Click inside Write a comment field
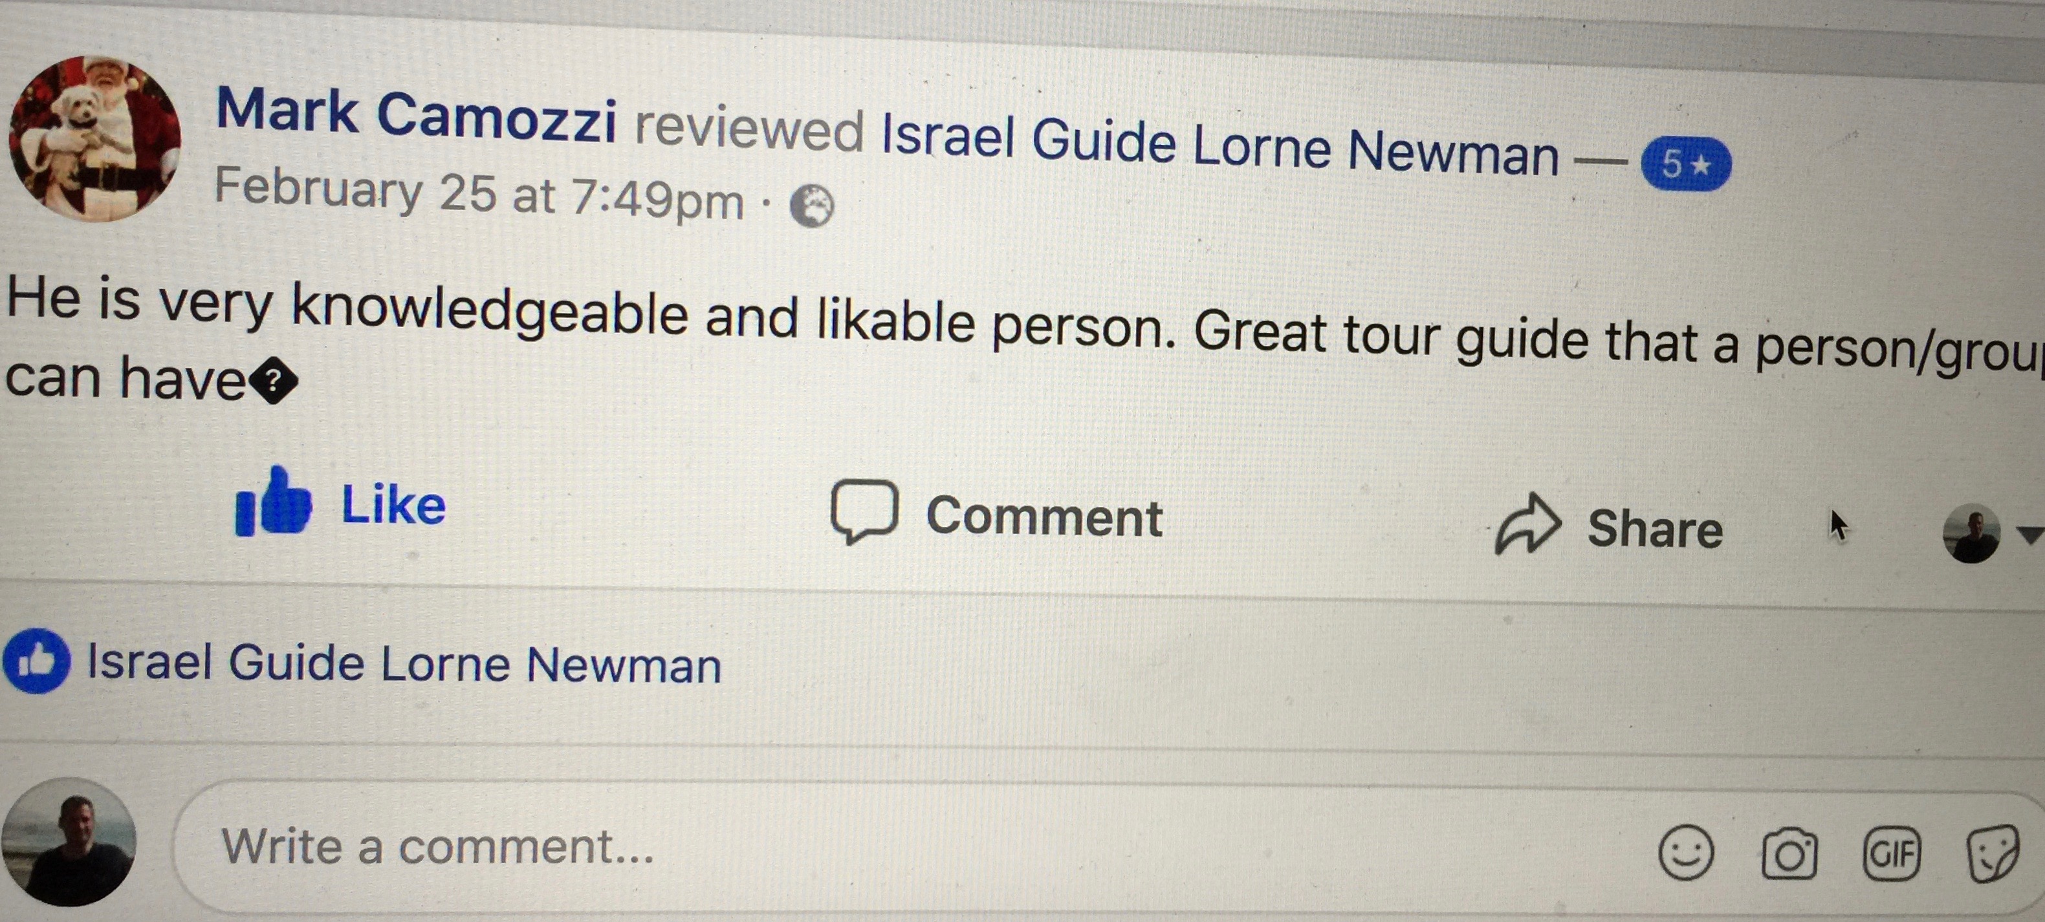2045x922 pixels. point(873,848)
